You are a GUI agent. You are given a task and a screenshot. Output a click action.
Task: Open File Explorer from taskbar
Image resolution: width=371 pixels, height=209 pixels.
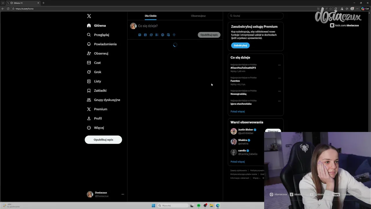(x=211, y=206)
